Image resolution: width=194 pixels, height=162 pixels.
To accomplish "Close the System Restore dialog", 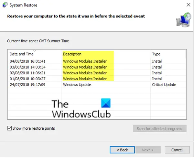I will pos(189,5).
